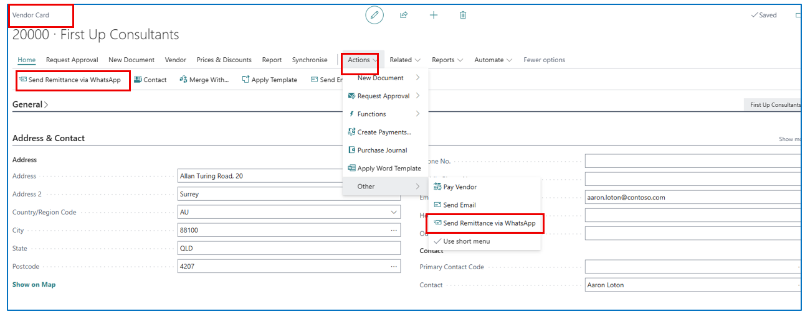
Task: Click the Show on Map link
Action: tap(34, 285)
